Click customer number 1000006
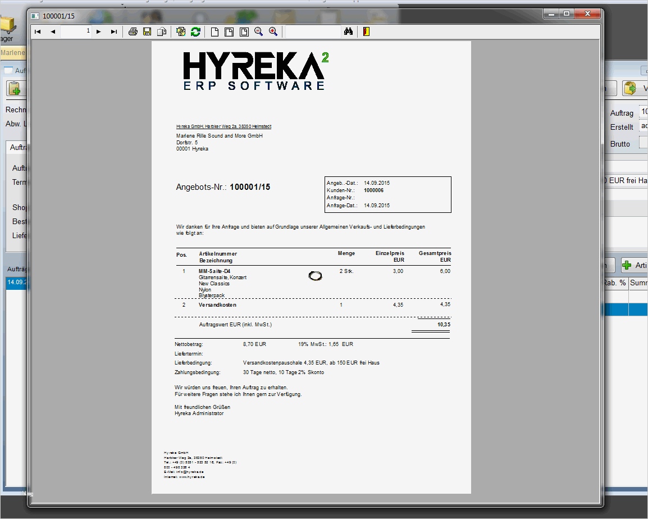 click(x=373, y=190)
